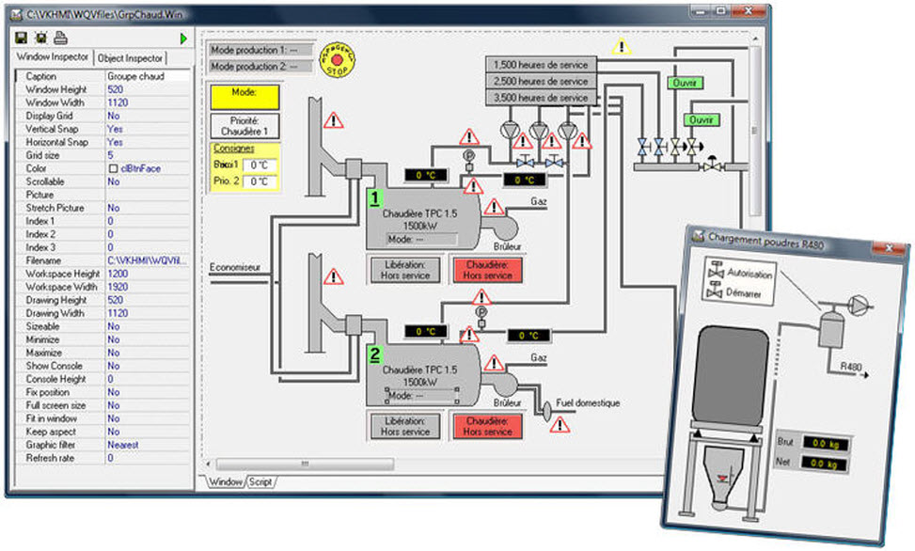Click the save floppy disk icon
Screen dimensions: 915x551
21,38
